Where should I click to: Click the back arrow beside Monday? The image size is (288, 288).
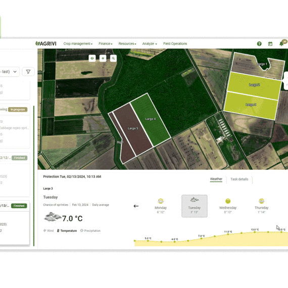pyautogui.click(x=136, y=206)
